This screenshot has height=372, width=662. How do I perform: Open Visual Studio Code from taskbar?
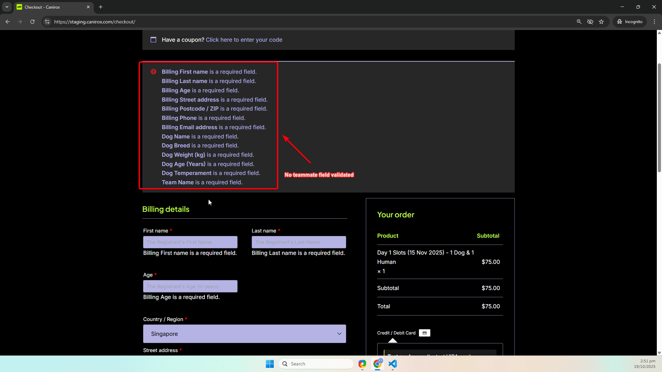tap(393, 364)
